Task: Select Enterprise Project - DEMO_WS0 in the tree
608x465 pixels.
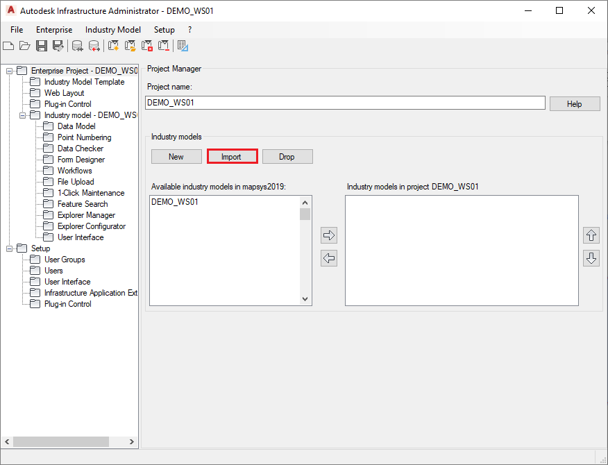Action: 84,71
